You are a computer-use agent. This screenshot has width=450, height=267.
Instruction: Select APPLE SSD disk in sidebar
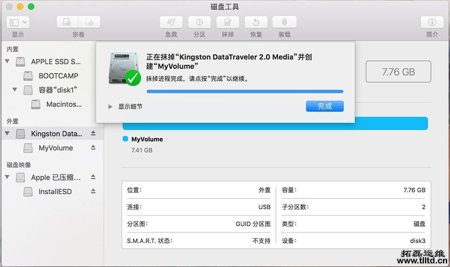coord(53,62)
